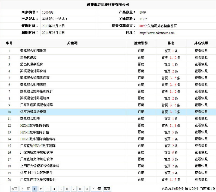Click 记录总数605条 record summary
Screen dimensions: 216x192
pos(172,188)
